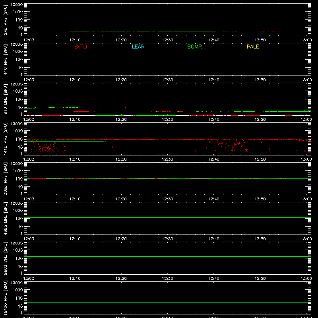This screenshot has width=318, height=318.
Task: Select the 2695 MHz [SFU] axis title
Action: coord(5,178)
